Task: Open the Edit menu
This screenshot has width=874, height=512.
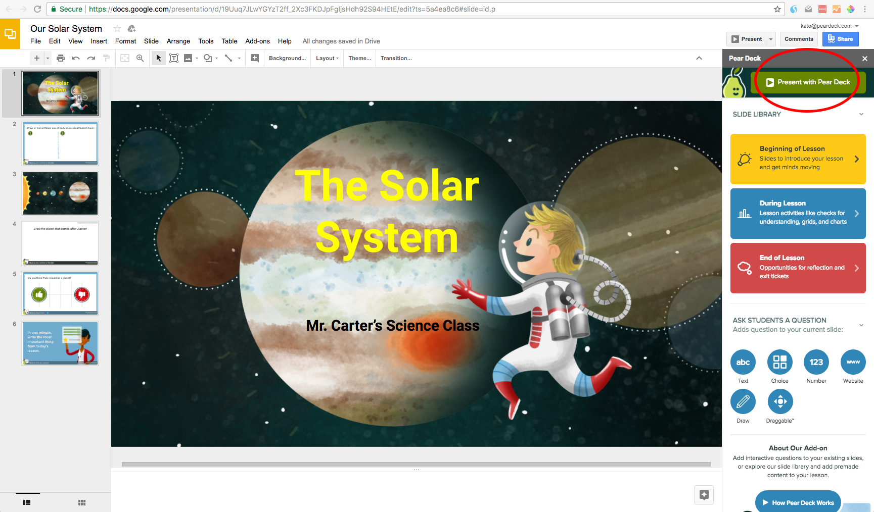Action: tap(55, 41)
